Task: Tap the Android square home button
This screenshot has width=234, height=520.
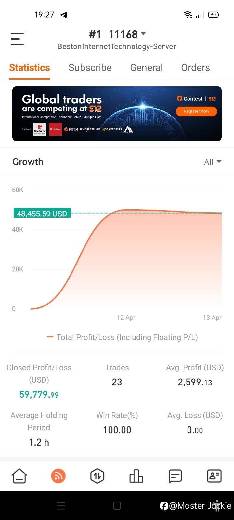Action: [x=117, y=506]
